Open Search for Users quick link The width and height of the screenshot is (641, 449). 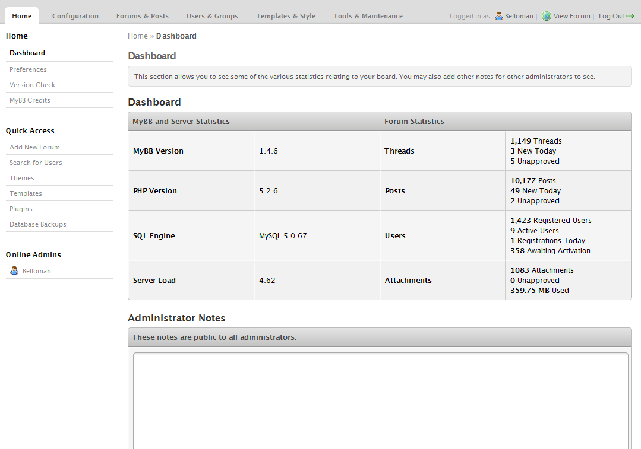pos(36,163)
